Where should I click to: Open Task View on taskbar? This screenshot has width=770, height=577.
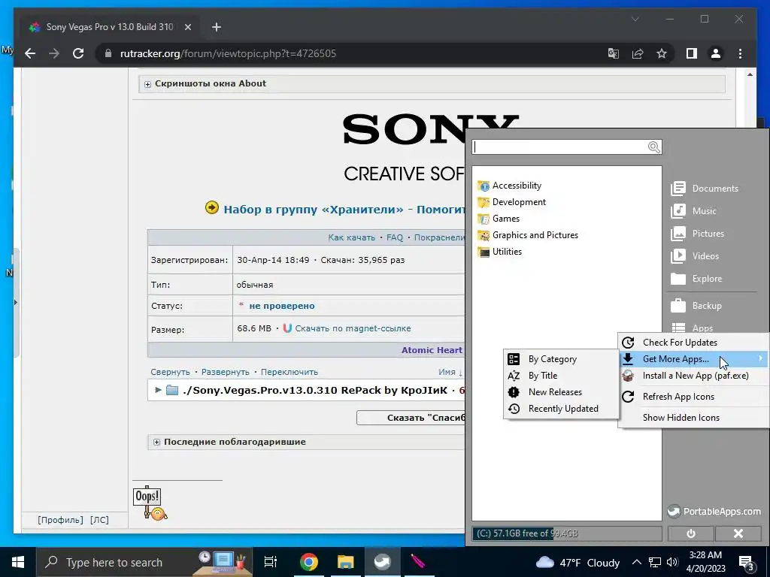[271, 562]
